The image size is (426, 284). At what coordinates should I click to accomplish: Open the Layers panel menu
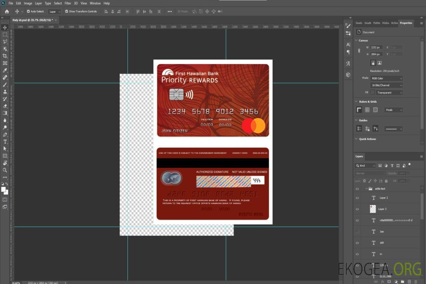pos(421,157)
